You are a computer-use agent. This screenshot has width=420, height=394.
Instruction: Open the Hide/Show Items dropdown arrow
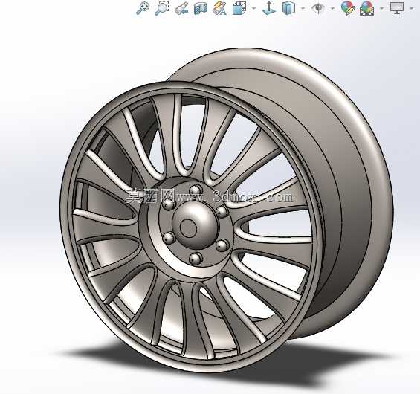333,8
